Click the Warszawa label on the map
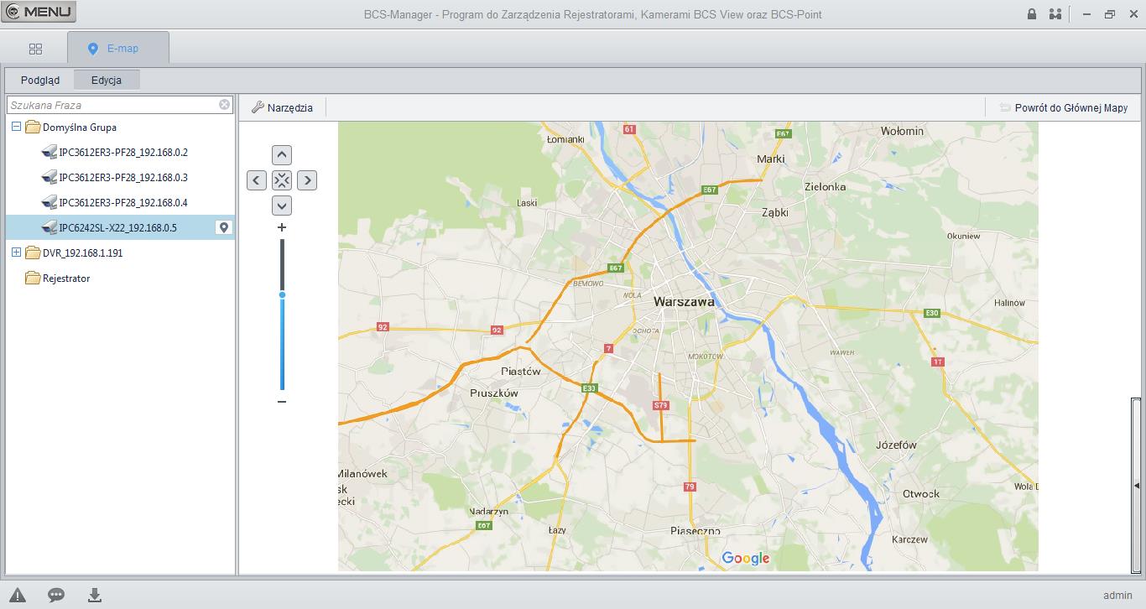The image size is (1146, 609). (684, 302)
